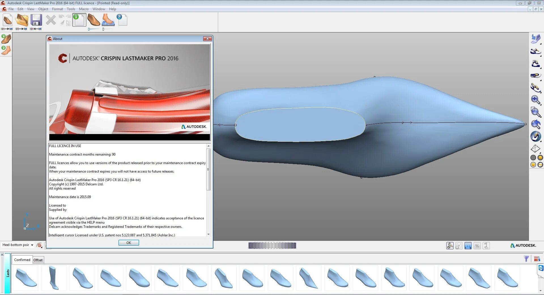Image resolution: width=544 pixels, height=295 pixels.
Task: Select the foot import icon in left sidebar
Action: click(x=6, y=50)
